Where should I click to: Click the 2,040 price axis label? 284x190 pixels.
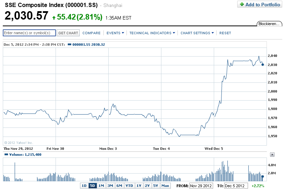click(272, 56)
